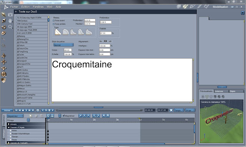This screenshot has height=147, width=246.
Task: Open the frames-per-second rate dropdown
Action: click(190, 110)
